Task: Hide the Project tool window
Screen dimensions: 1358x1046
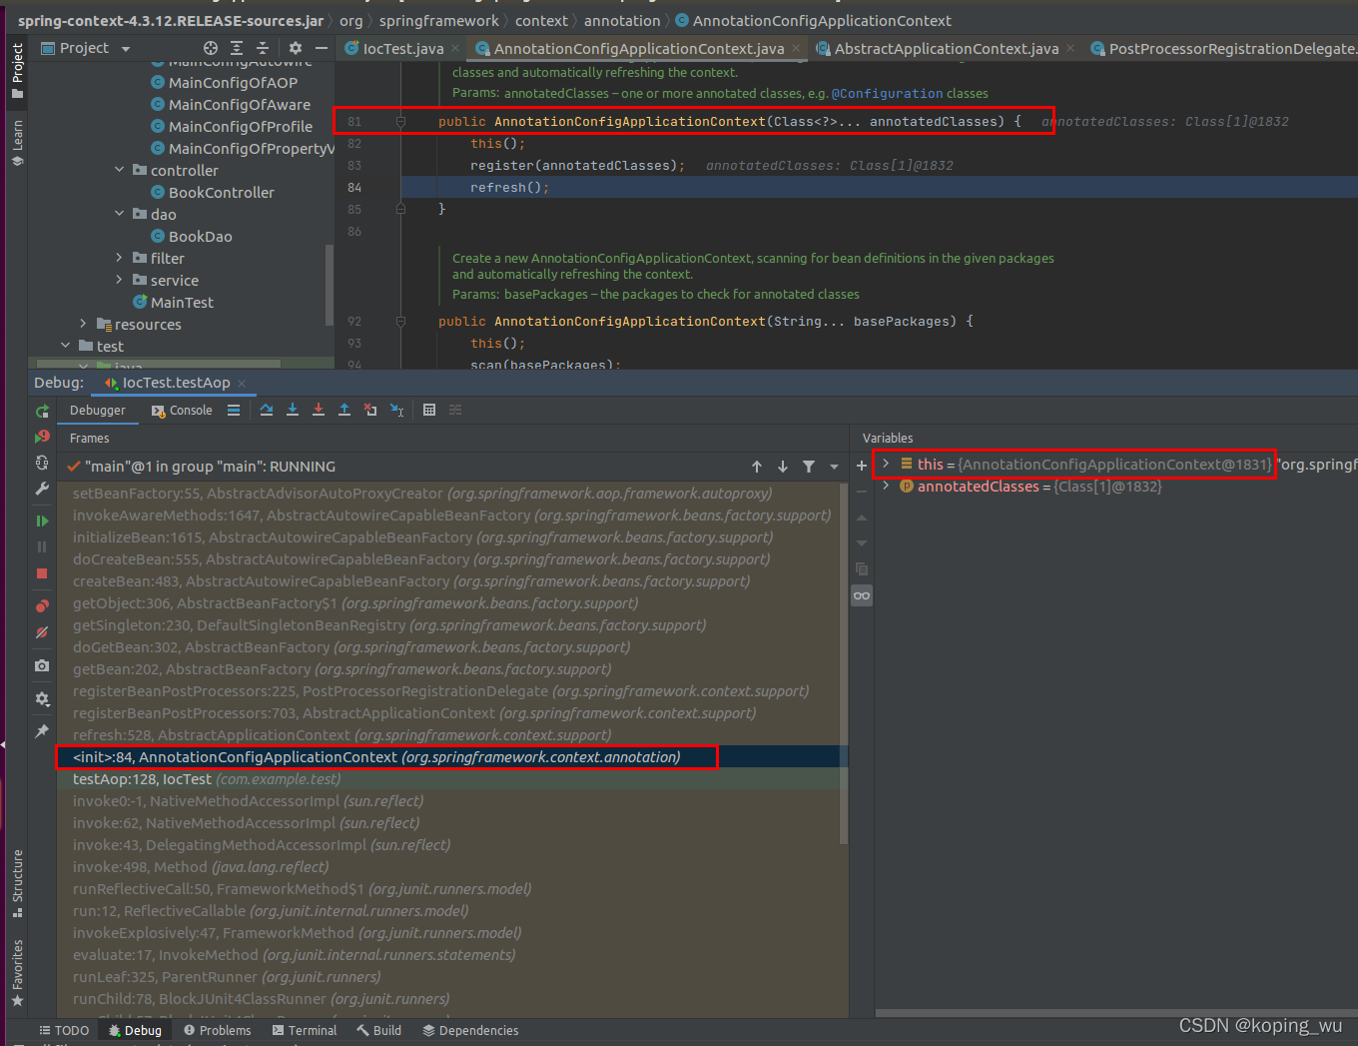Action: 322,48
